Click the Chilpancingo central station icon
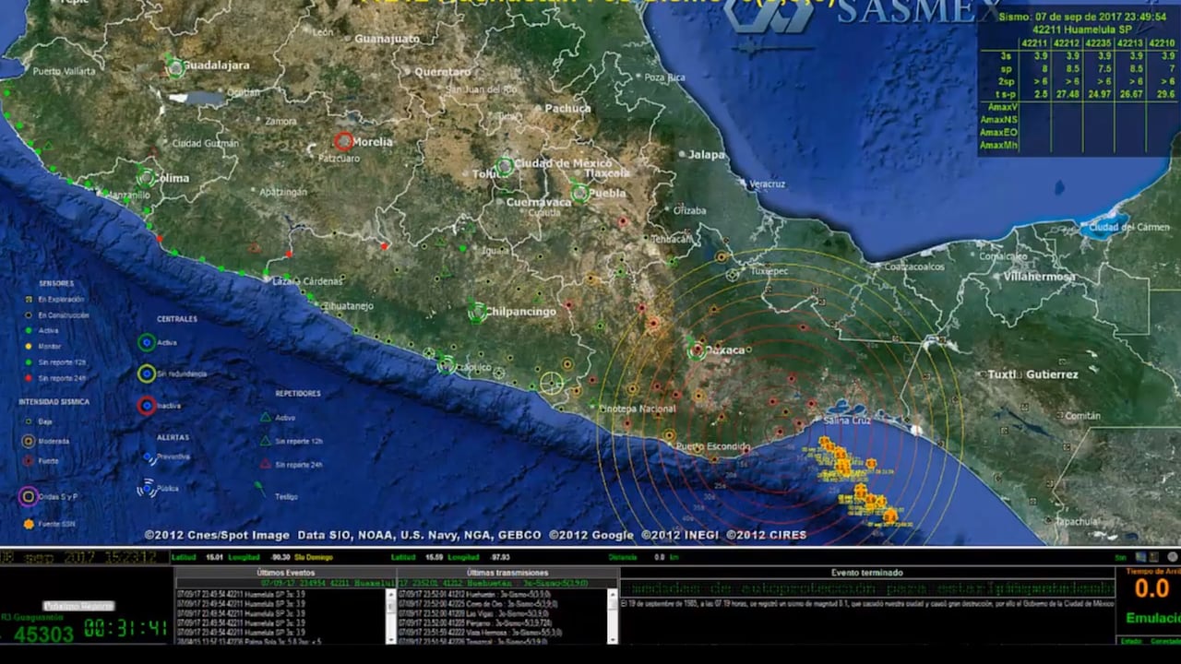The height and width of the screenshot is (664, 1181). click(477, 312)
